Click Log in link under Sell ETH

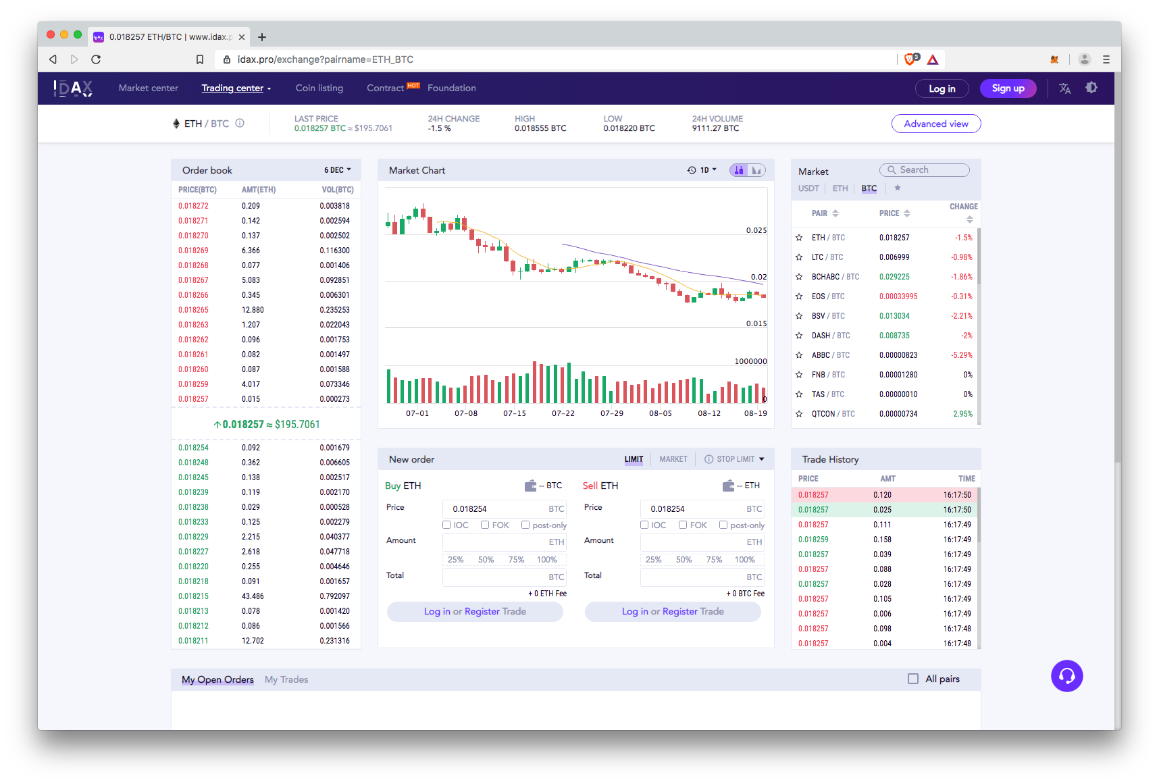635,611
